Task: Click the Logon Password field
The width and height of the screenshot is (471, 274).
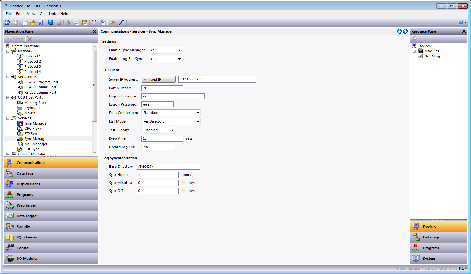Action: pos(157,104)
